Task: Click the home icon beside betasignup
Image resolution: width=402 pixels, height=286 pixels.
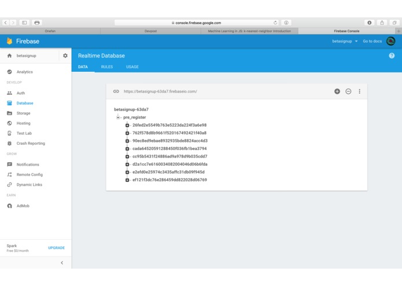Action: 9,56
